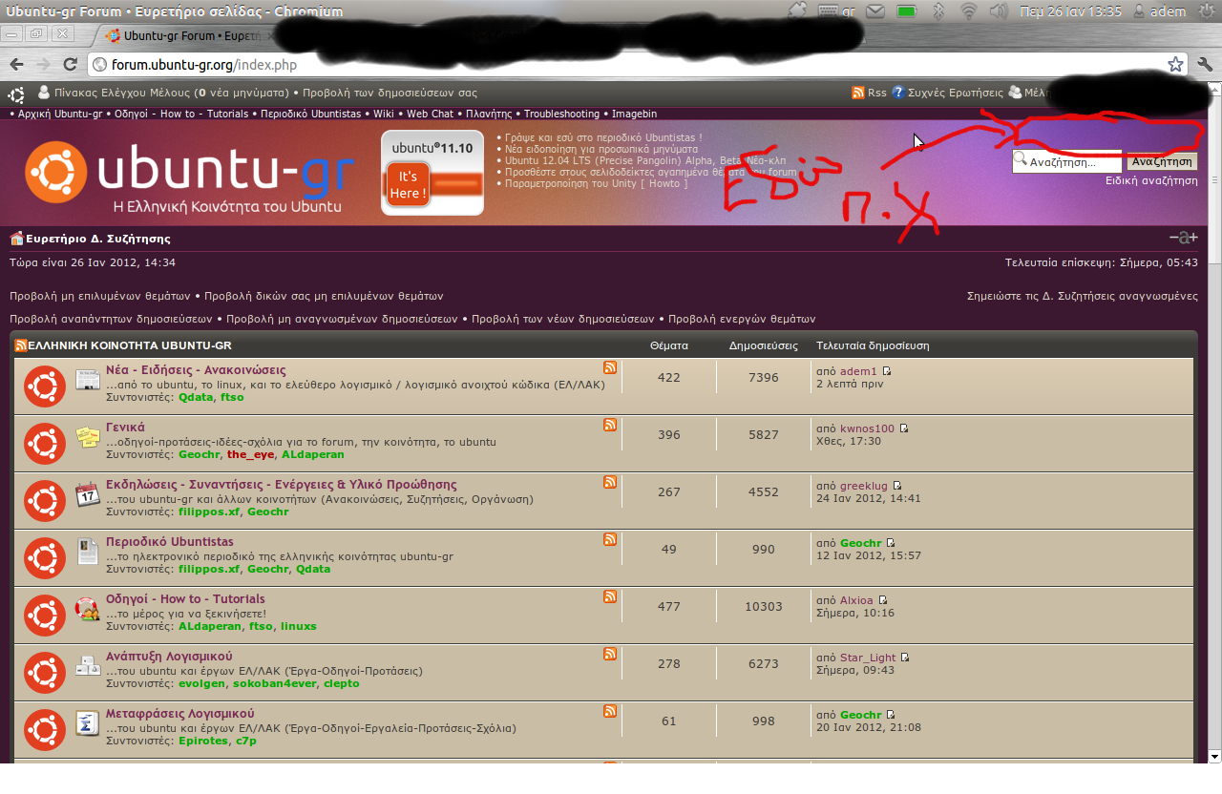Bookmark this page with the star icon
The height and width of the screenshot is (794, 1222).
point(1175,64)
